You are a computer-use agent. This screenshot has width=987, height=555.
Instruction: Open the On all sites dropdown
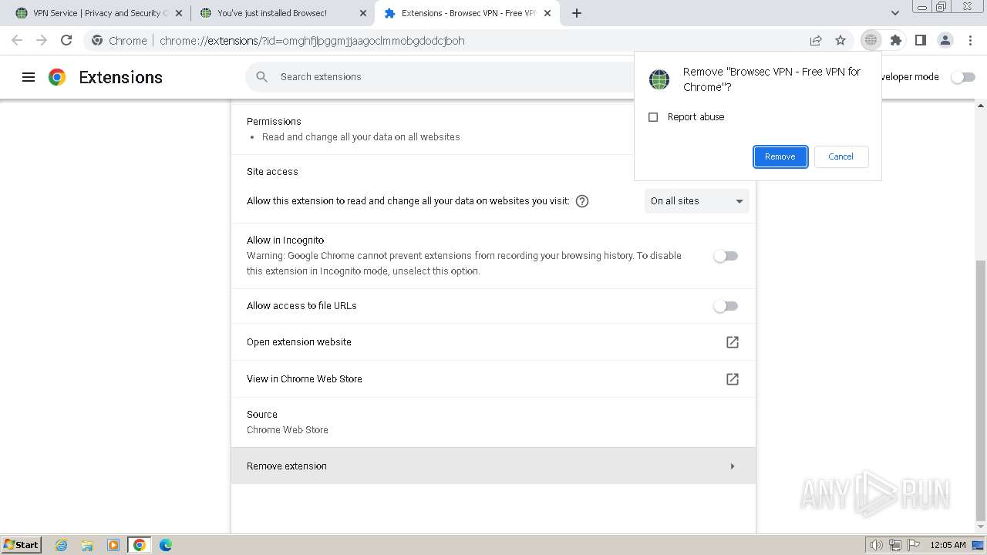(x=697, y=201)
